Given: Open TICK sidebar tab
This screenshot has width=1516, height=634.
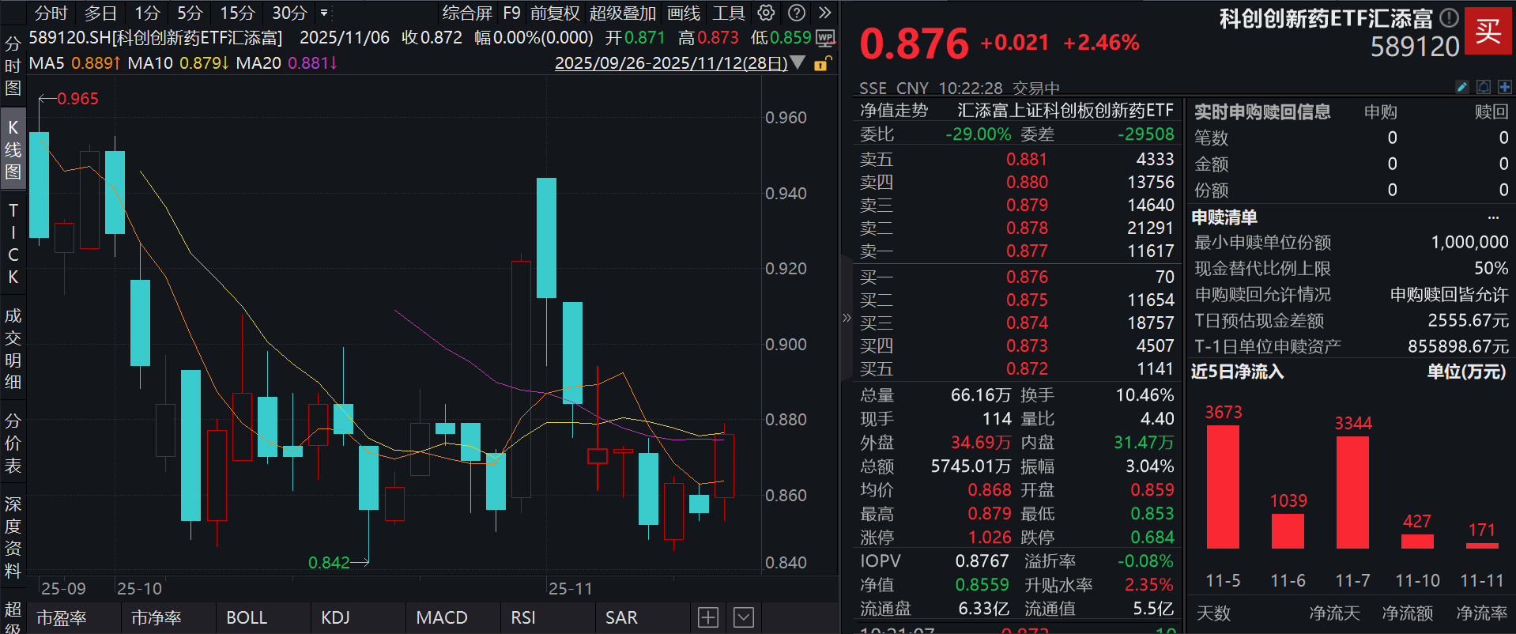Looking at the screenshot, I should point(13,243).
